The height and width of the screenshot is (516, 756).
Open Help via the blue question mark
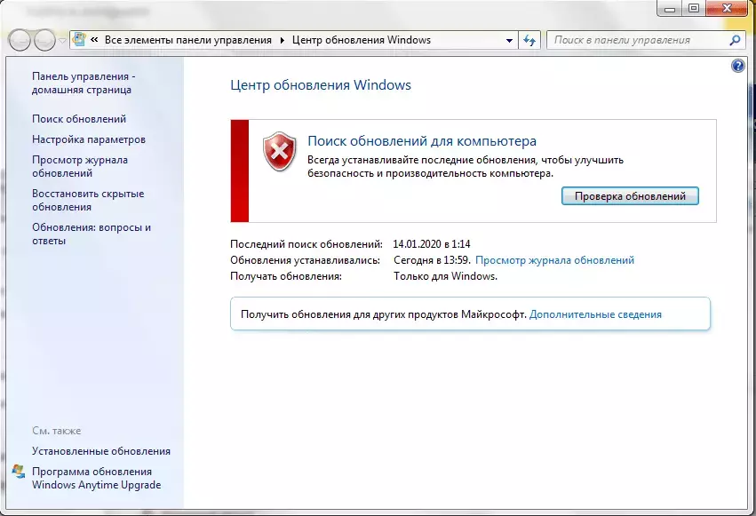click(737, 66)
